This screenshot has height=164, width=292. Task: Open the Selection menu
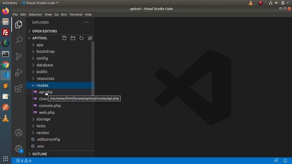(35, 15)
